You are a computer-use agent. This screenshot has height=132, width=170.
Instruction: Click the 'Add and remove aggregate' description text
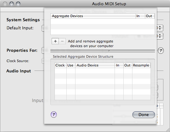coord(91,44)
